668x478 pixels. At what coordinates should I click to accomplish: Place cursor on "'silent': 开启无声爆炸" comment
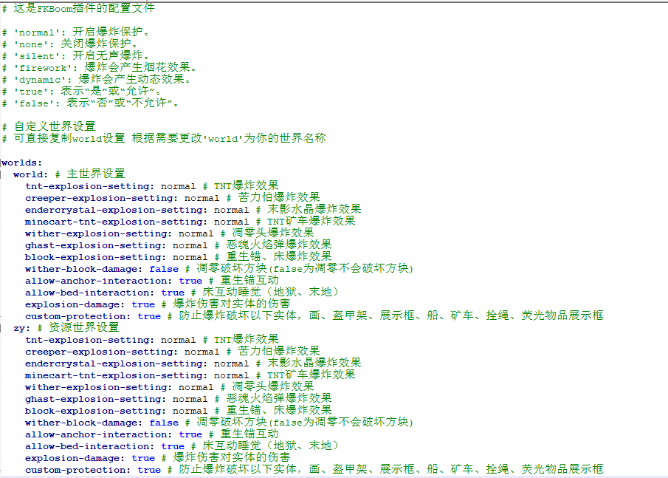[76, 56]
